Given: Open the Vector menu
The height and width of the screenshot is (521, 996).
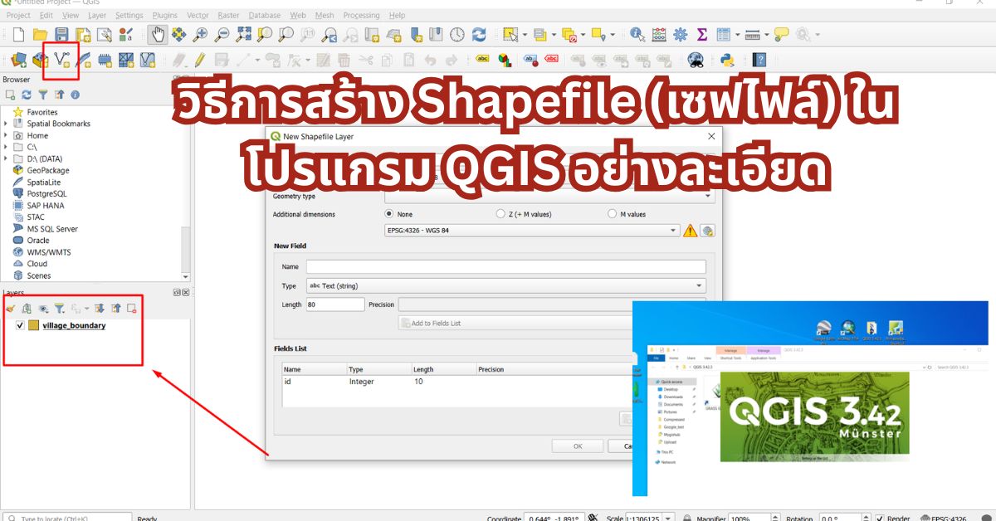Looking at the screenshot, I should (x=198, y=15).
